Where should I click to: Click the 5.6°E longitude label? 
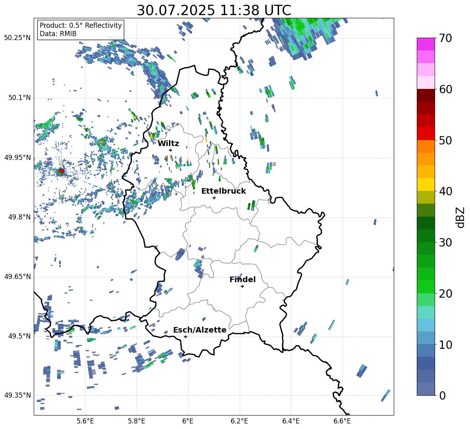85,421
